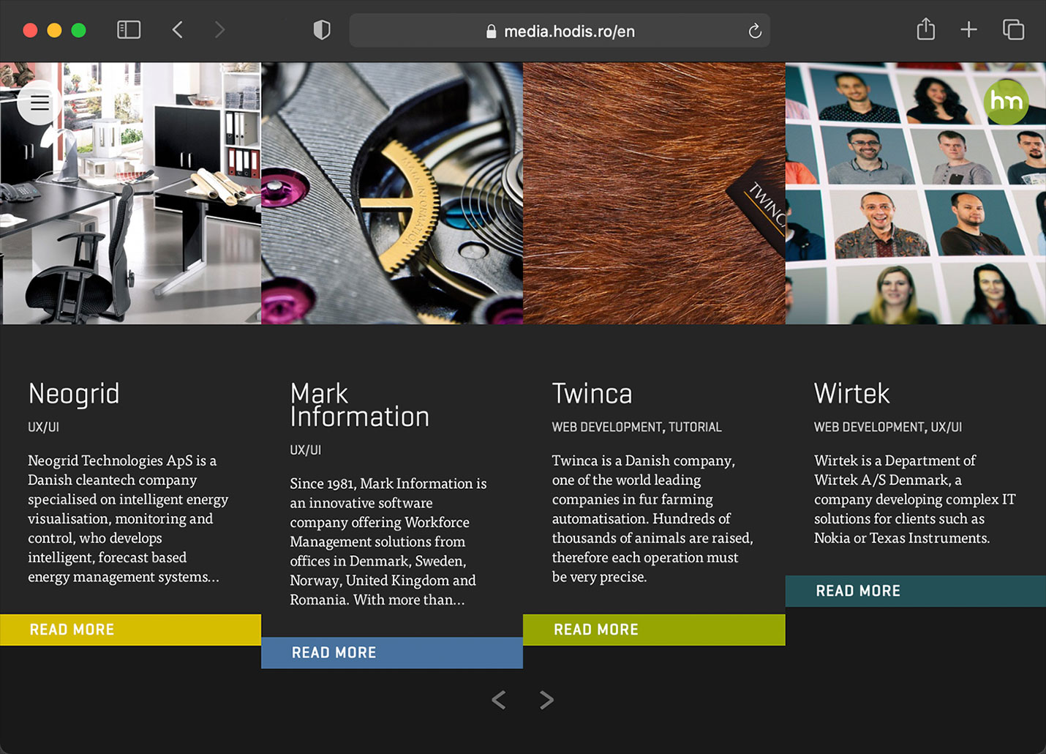Minimize the Safari window

click(54, 30)
